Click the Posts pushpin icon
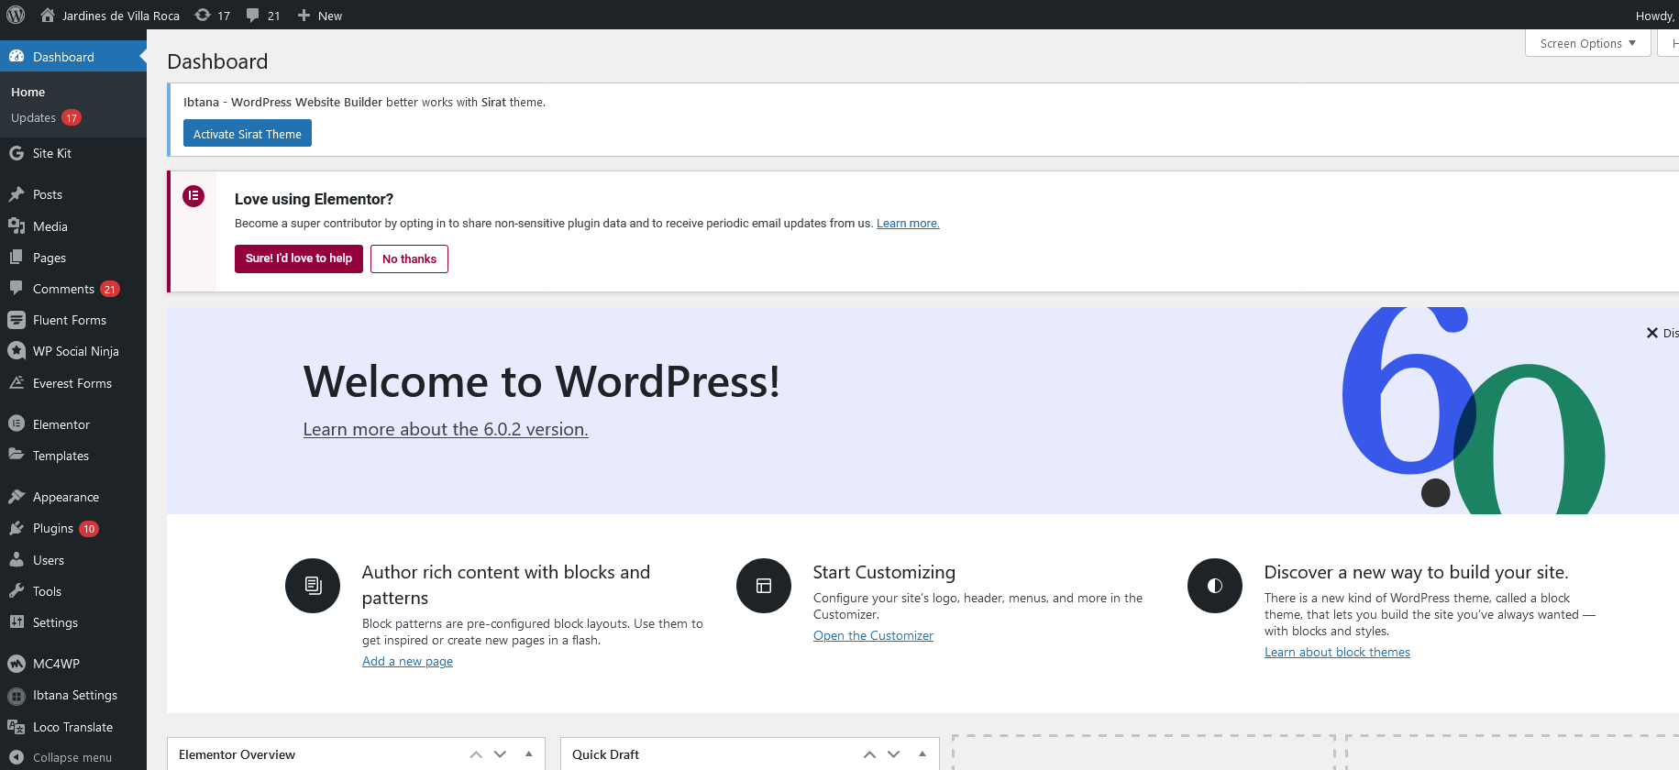Screen dimensions: 1679x770 click(17, 194)
